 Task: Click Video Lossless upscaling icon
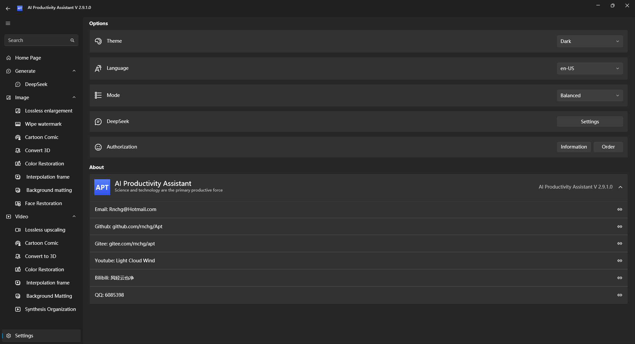pos(18,230)
